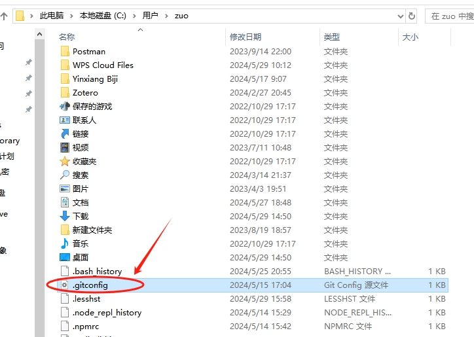Screen dimensions: 474x337
Task: Select the 下载 download arrow icon
Action: point(65,217)
